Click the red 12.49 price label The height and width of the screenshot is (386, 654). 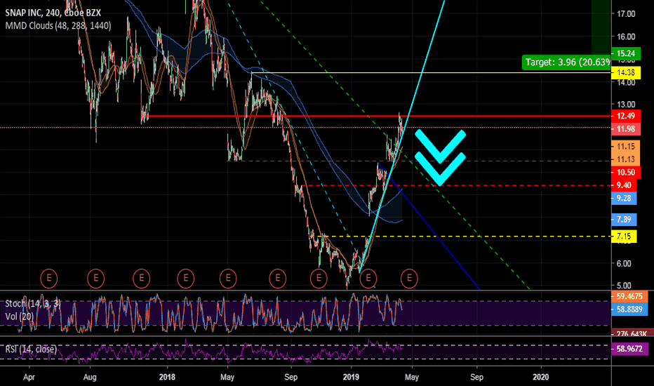point(626,116)
